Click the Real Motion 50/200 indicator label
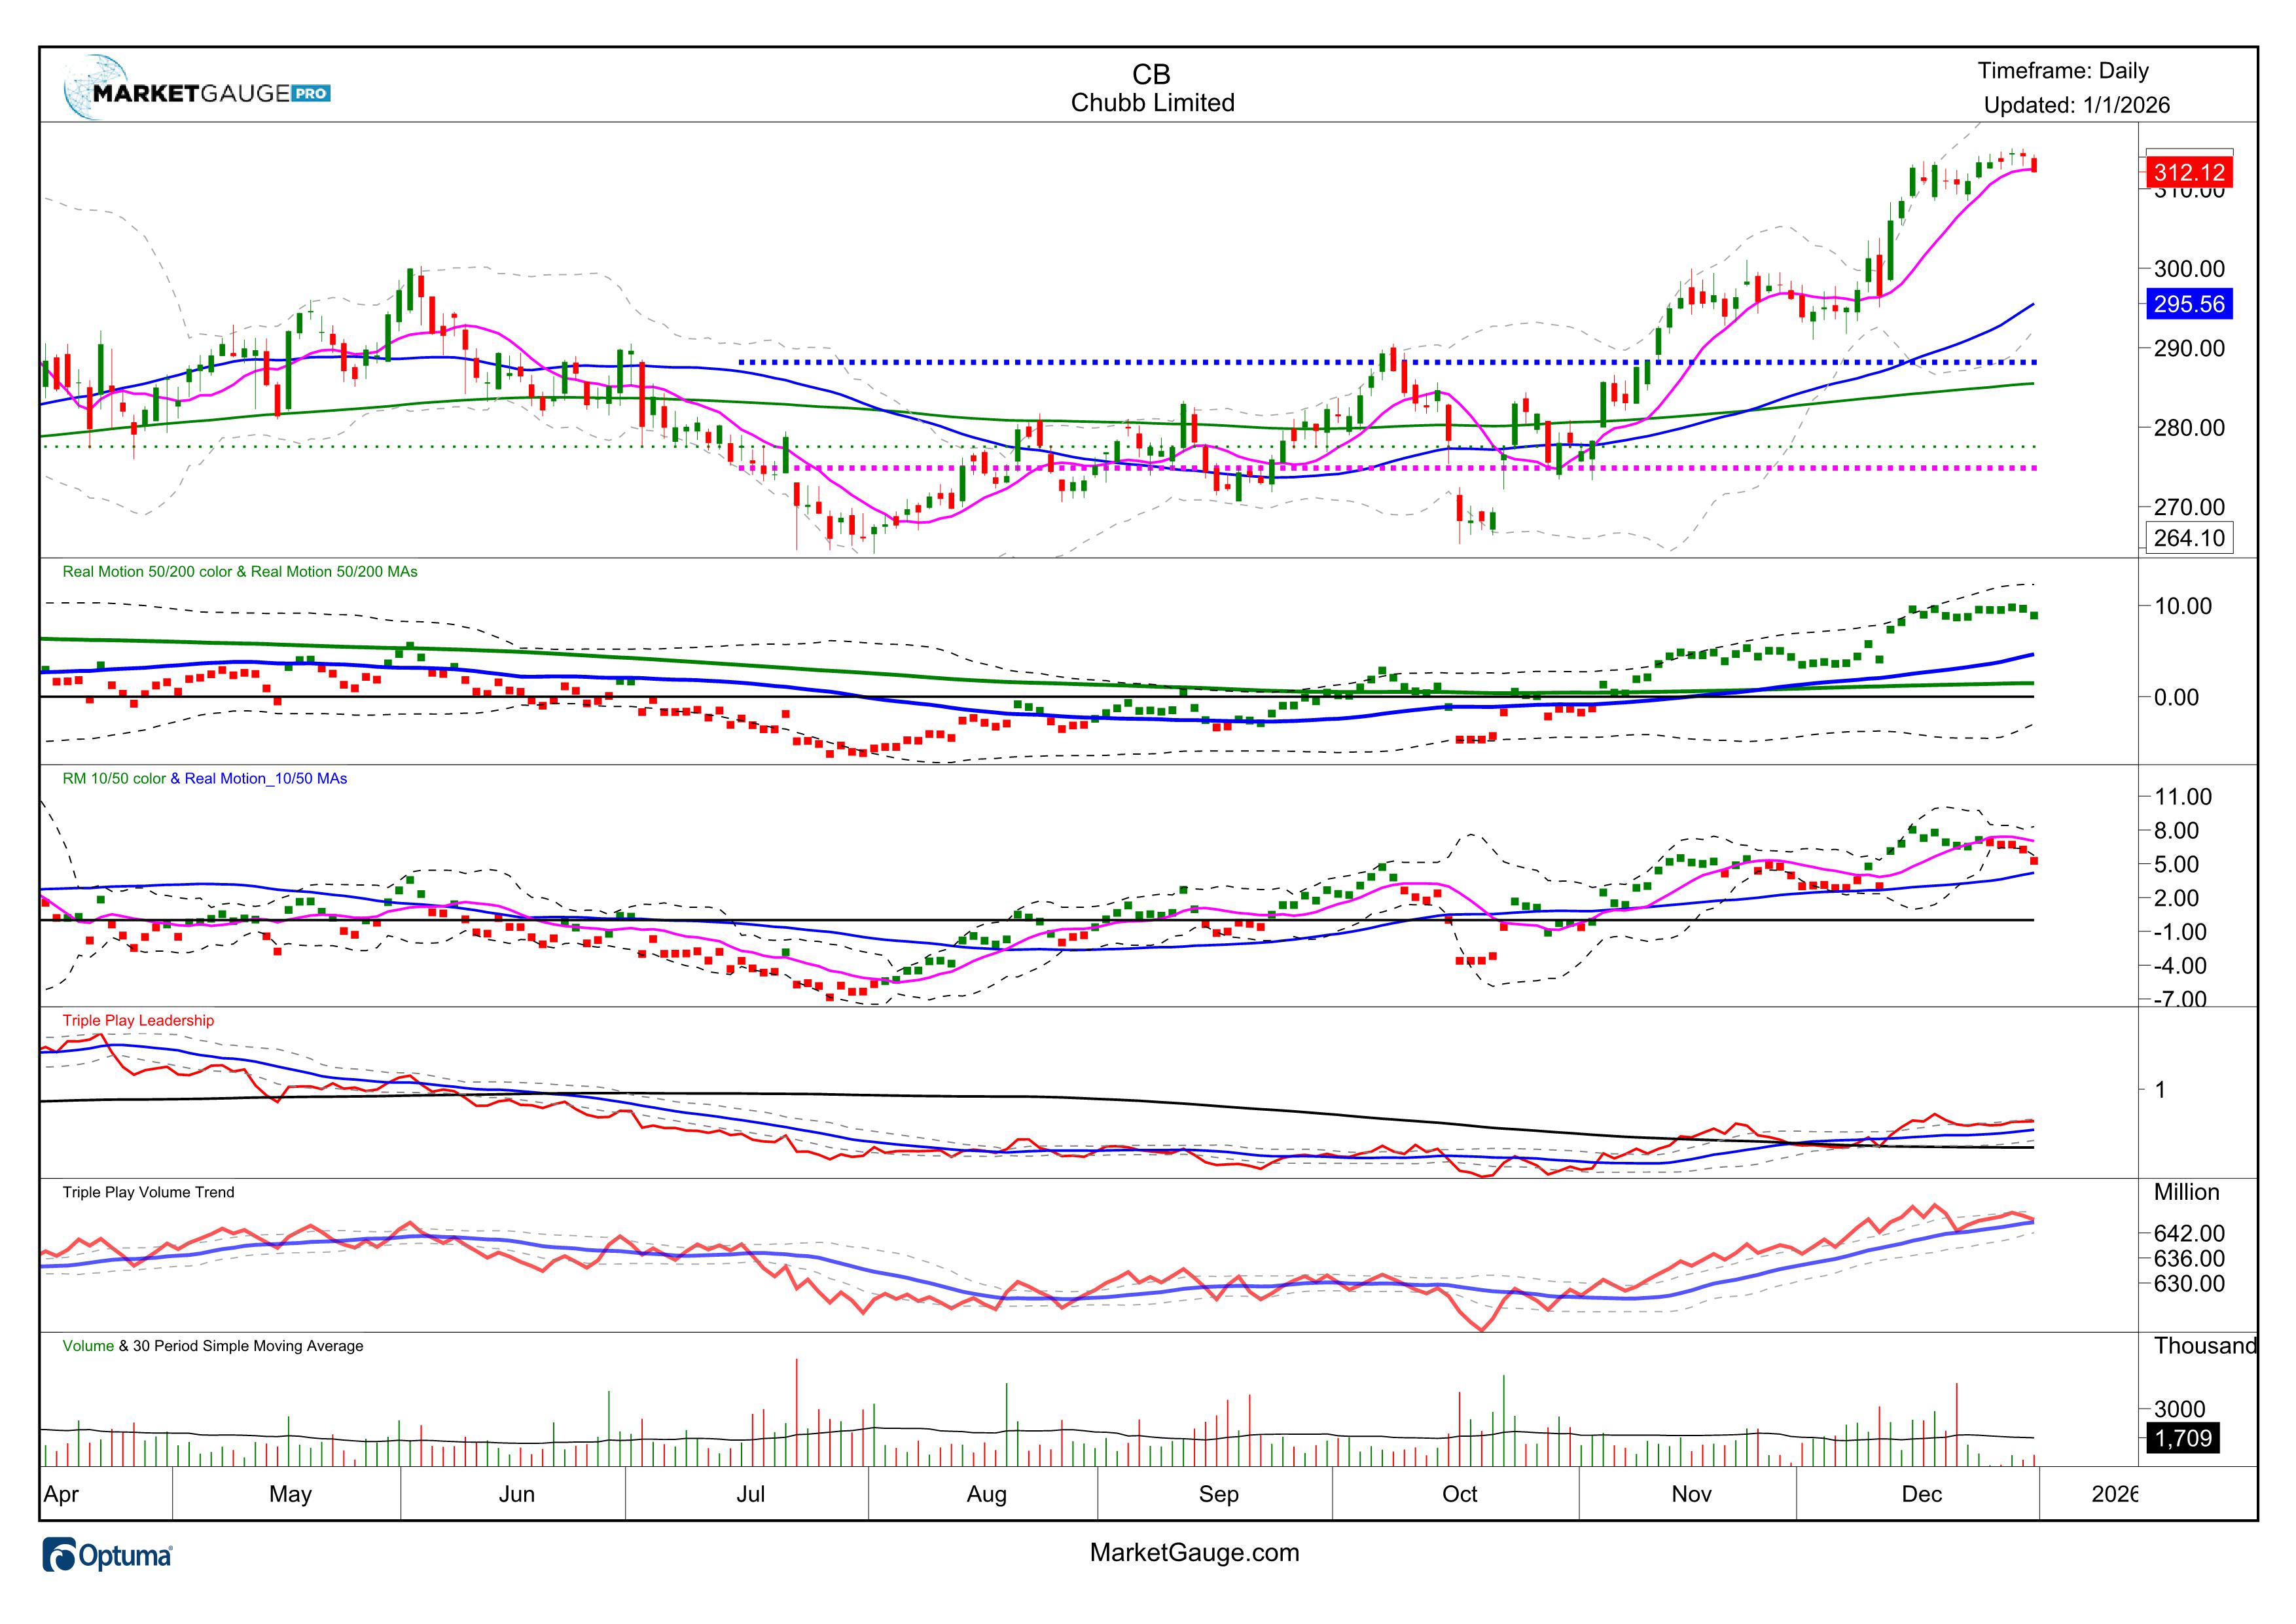 point(240,572)
